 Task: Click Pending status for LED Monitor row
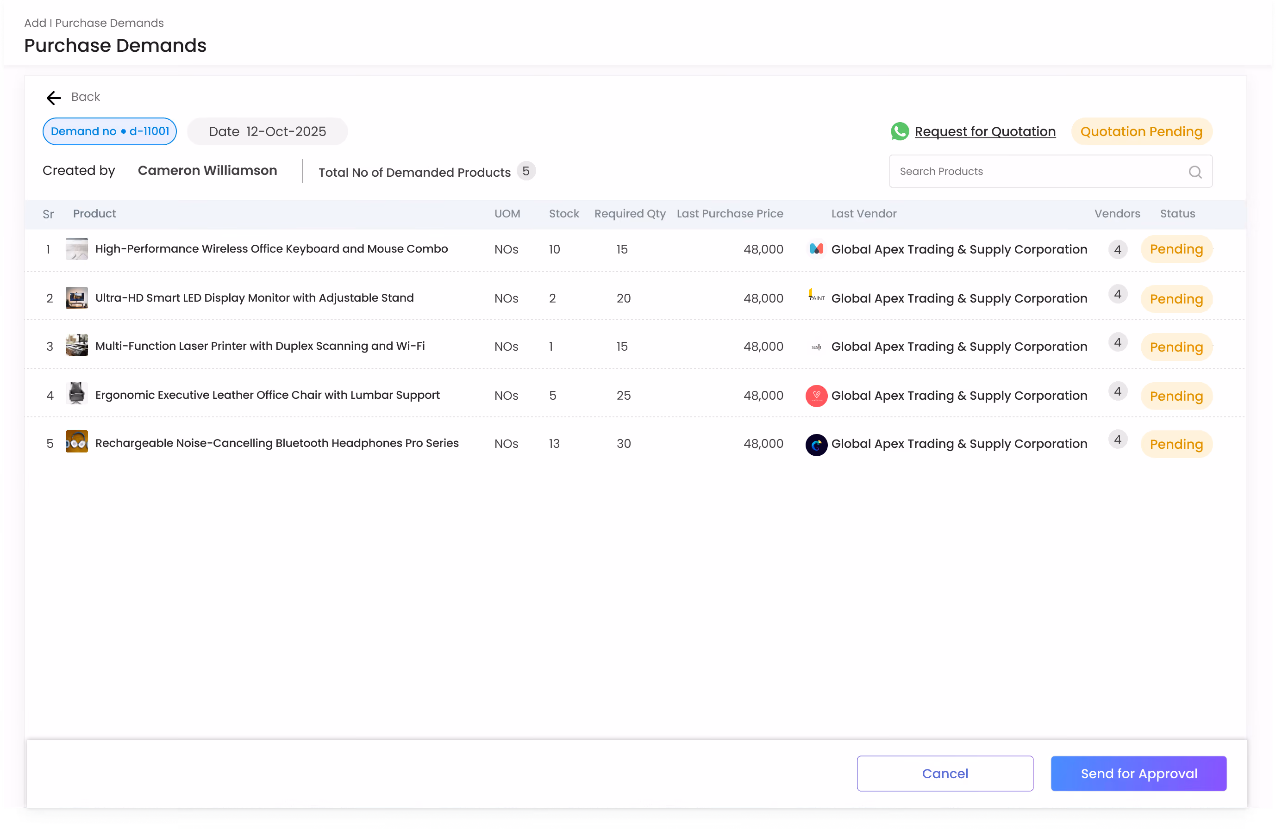[x=1176, y=299]
